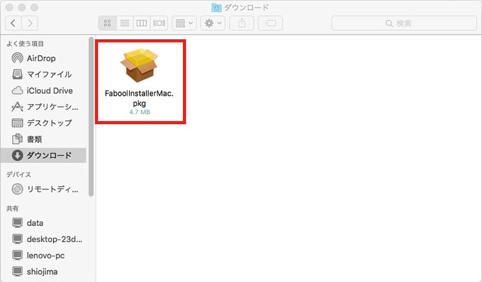Image resolution: width=482 pixels, height=282 pixels.
Task: Click the FaboolInstallerMac.pkg file name
Action: 139,98
